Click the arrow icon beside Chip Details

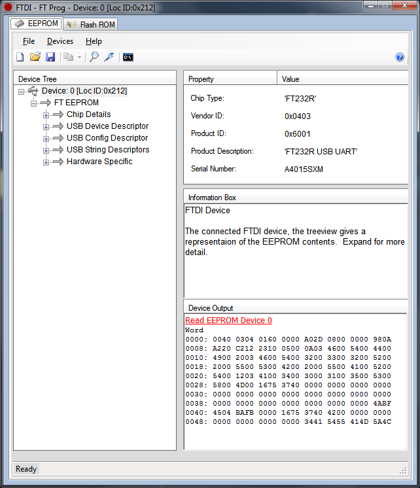[x=58, y=114]
